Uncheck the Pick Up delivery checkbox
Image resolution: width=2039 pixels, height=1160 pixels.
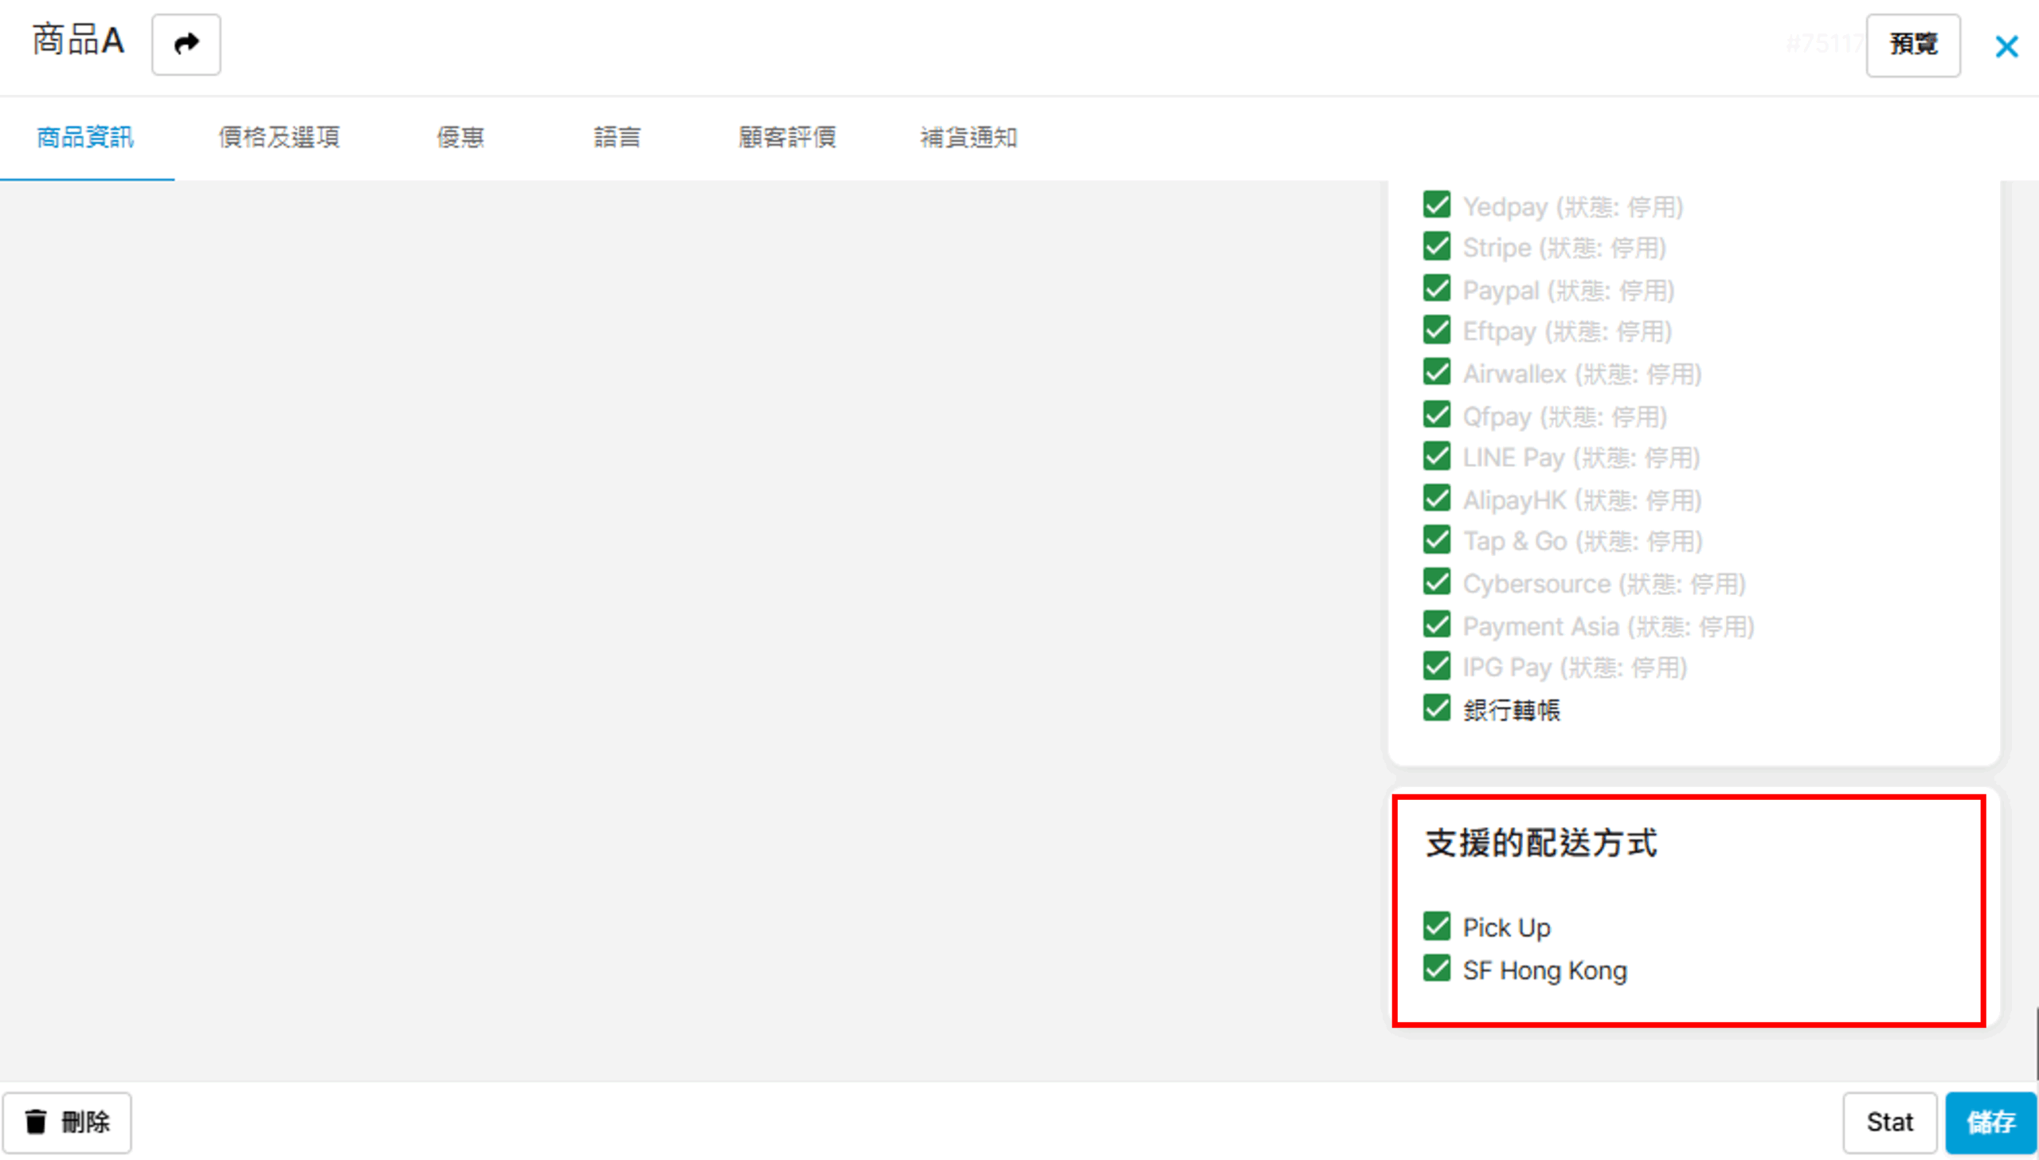click(1436, 927)
